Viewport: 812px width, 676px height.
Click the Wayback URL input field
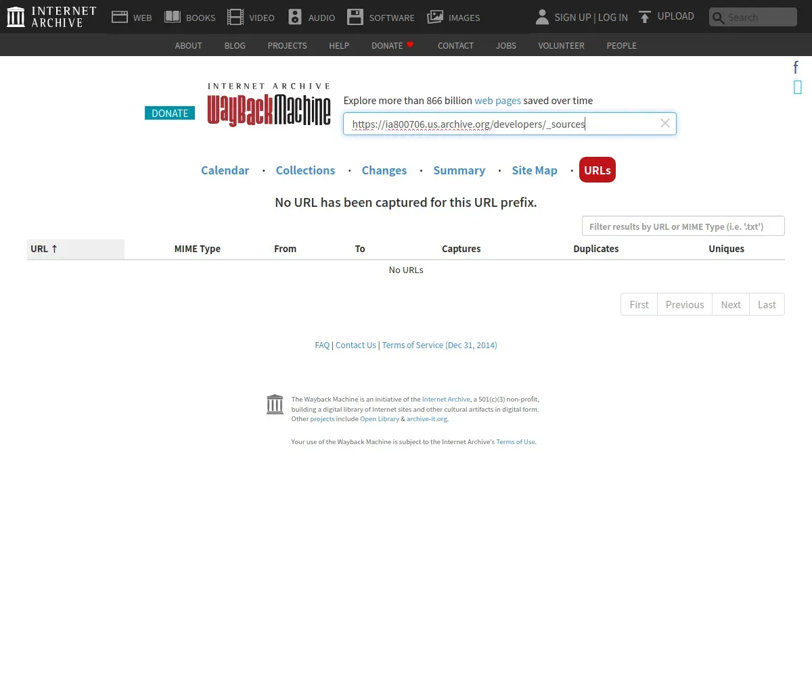510,124
